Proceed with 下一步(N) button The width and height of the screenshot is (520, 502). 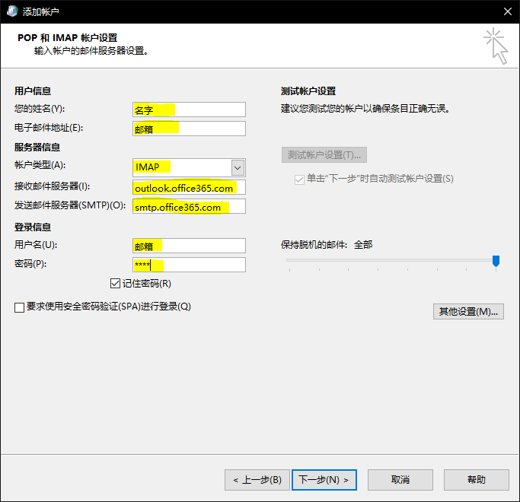click(324, 480)
